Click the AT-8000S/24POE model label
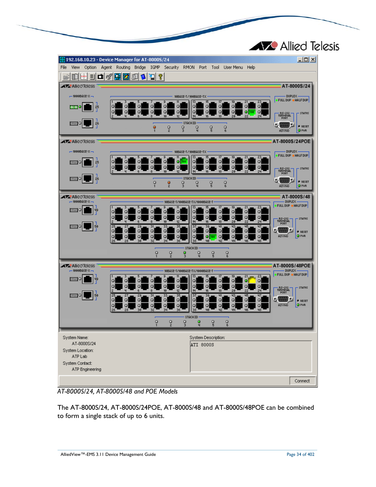Screen dimensions: 376x487 (292, 141)
